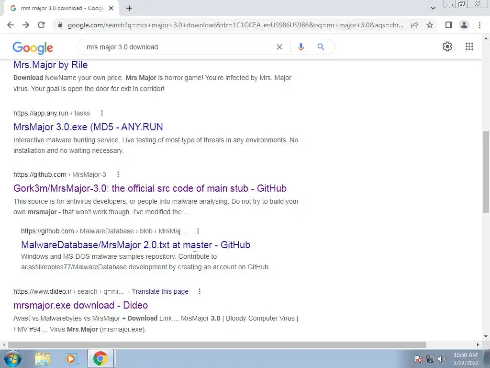Click the Translate this page link

(x=160, y=291)
